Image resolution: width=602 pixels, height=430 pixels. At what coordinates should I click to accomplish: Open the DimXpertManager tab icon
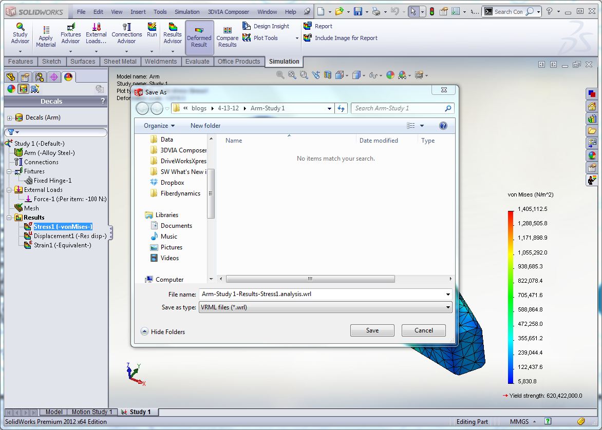coord(54,77)
